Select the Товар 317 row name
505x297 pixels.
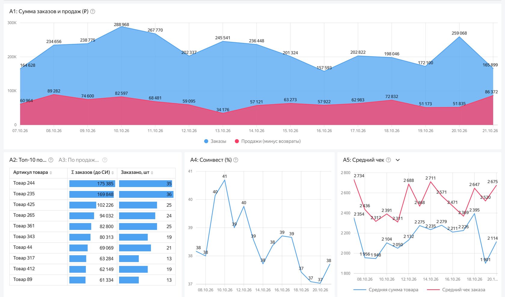24,258
